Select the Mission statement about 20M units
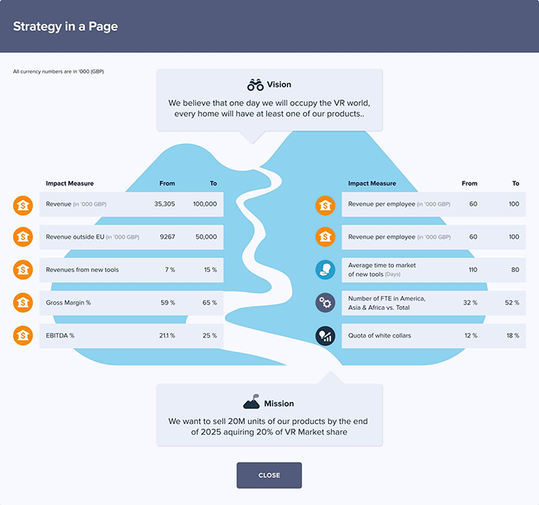Image resolution: width=539 pixels, height=505 pixels. pos(269,427)
